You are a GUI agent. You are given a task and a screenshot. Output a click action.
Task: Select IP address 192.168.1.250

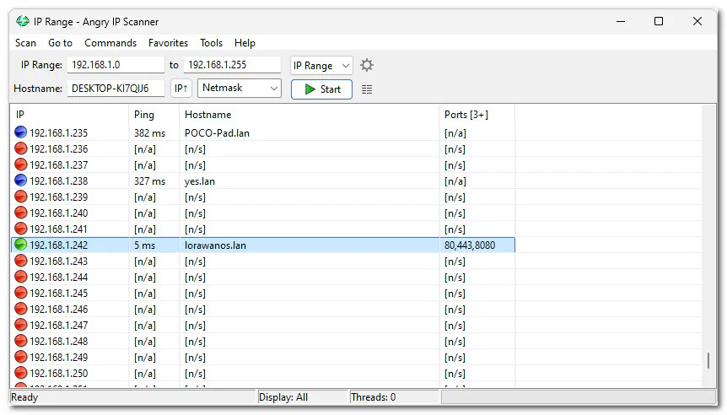click(59, 374)
